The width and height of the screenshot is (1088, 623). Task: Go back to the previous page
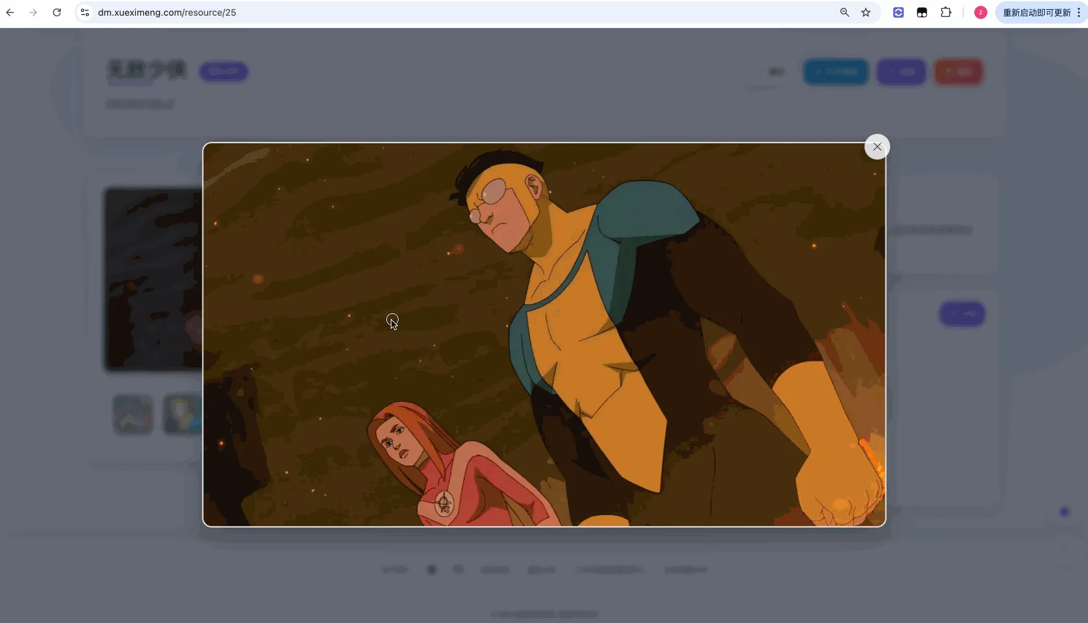tap(10, 12)
